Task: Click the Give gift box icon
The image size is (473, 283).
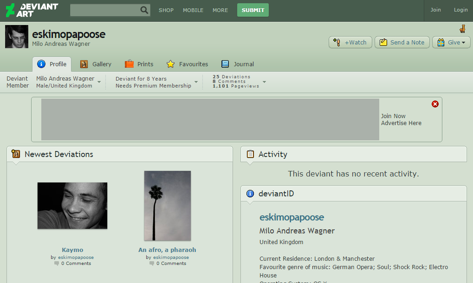Action: pyautogui.click(x=441, y=43)
